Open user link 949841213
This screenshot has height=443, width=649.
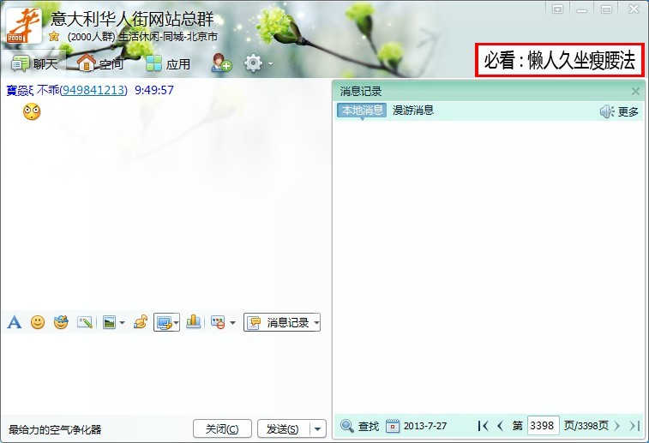tap(93, 90)
